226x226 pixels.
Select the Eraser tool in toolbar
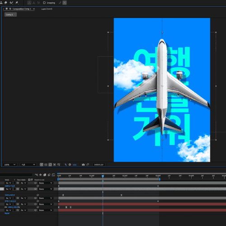tap(5, 3)
